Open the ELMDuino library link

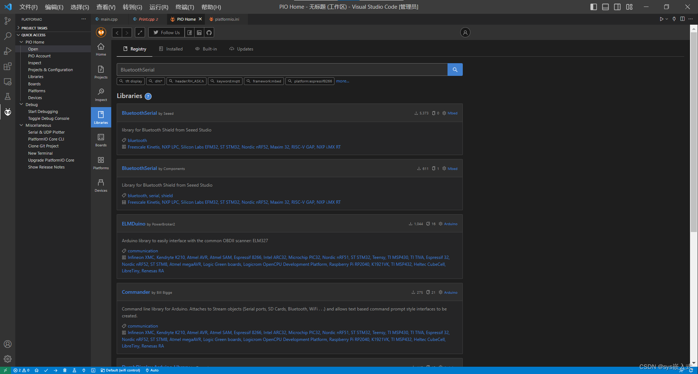coord(133,224)
